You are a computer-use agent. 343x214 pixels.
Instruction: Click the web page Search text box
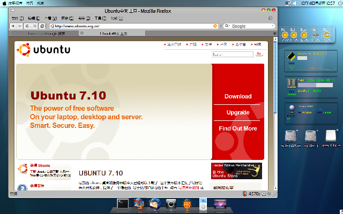coord(232,54)
